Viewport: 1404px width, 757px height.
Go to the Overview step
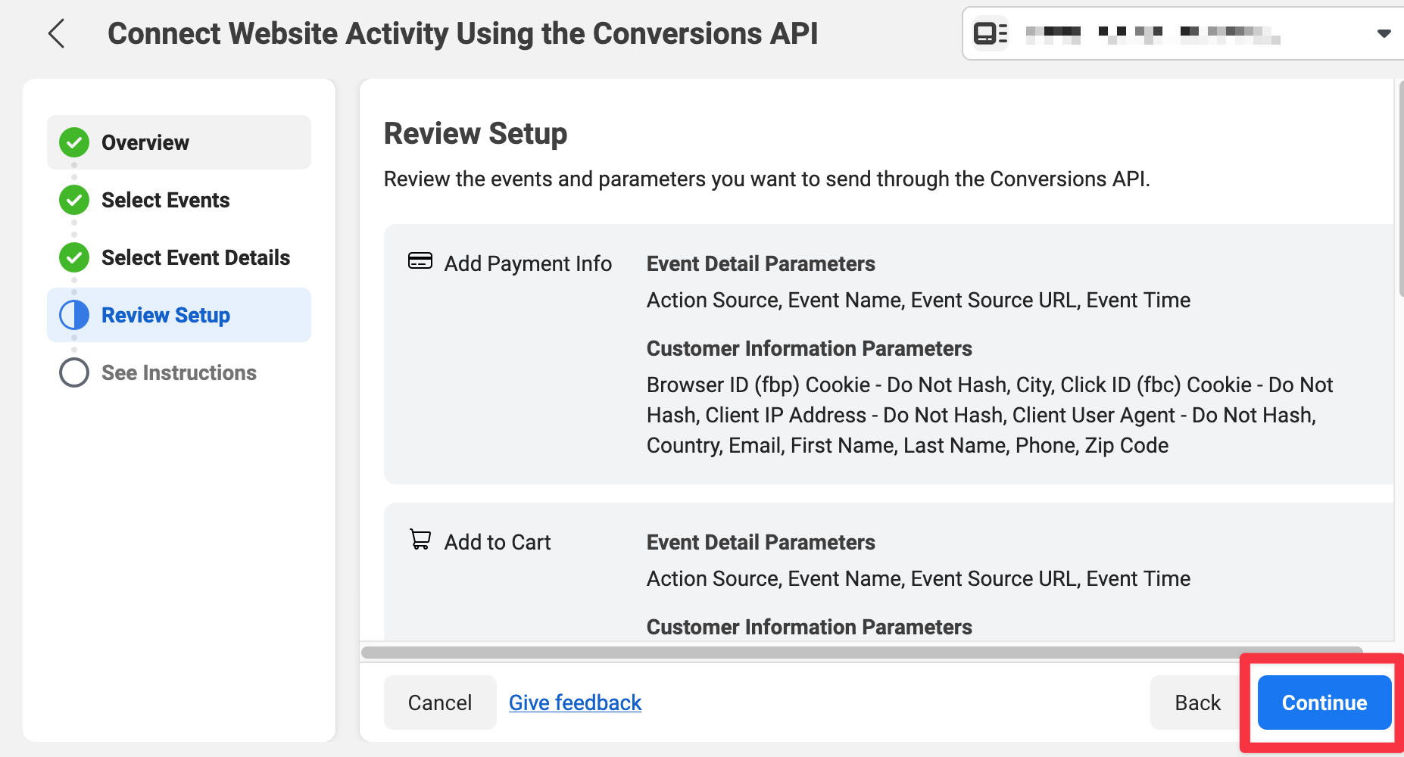point(145,142)
